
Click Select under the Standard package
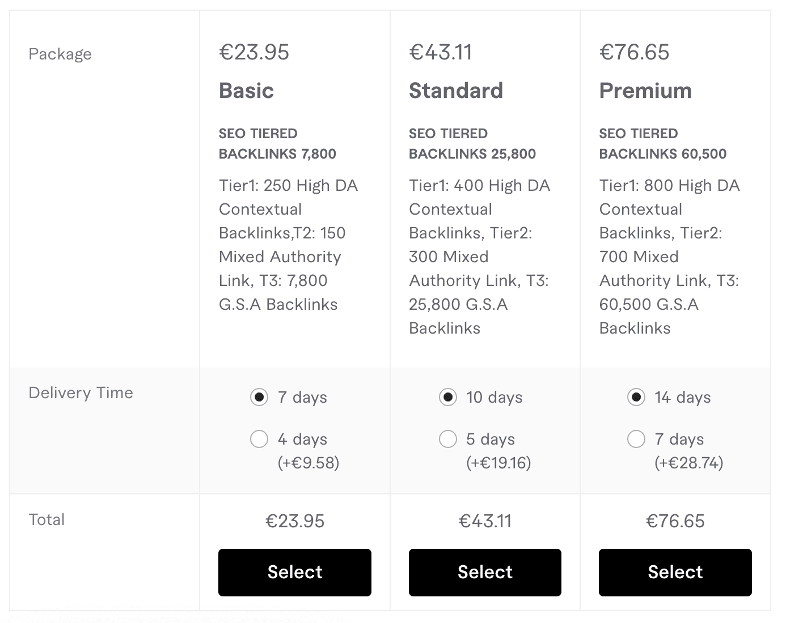[485, 572]
